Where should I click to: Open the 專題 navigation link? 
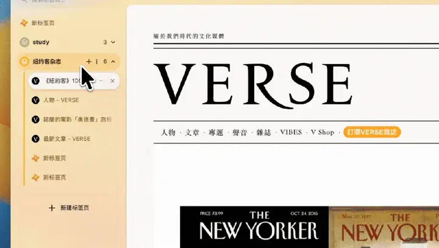click(216, 132)
